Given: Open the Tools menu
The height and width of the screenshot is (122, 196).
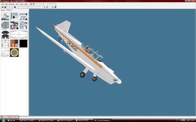Looking at the screenshot, I should point(22,4).
